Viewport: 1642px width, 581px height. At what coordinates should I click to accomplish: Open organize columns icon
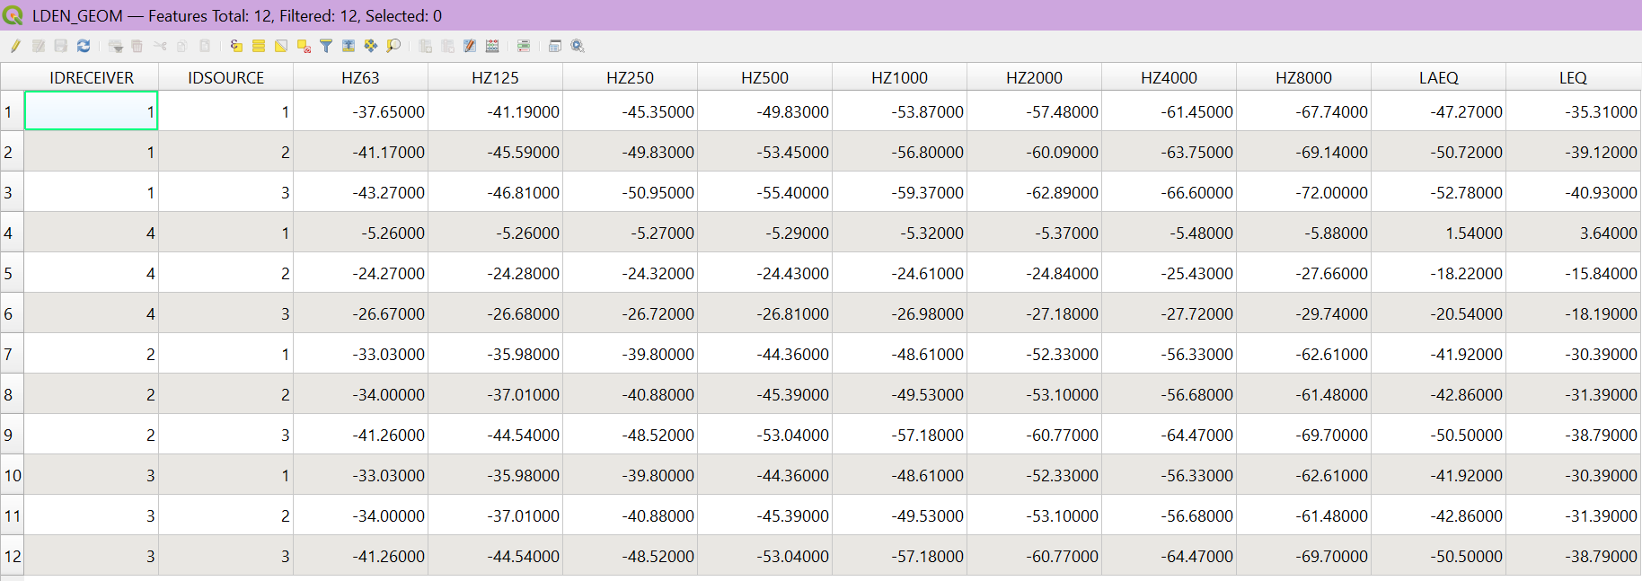(470, 46)
